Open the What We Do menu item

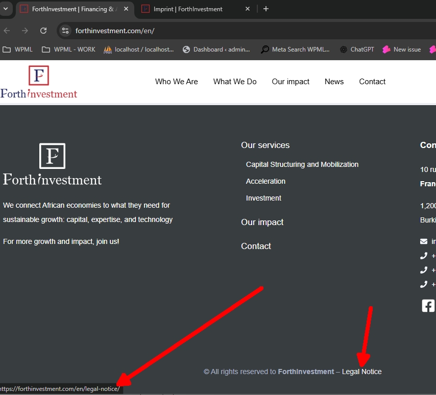coord(235,82)
